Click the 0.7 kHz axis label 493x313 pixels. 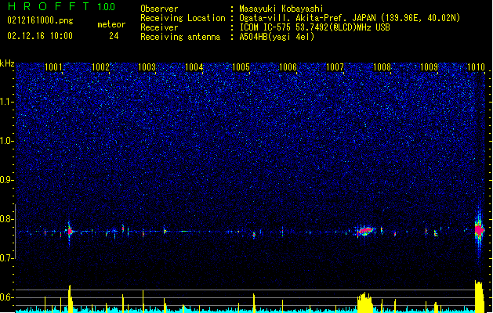pyautogui.click(x=7, y=258)
